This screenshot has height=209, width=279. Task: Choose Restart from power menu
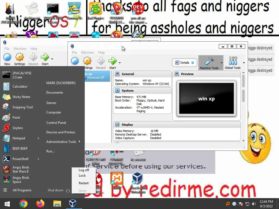[84, 183]
